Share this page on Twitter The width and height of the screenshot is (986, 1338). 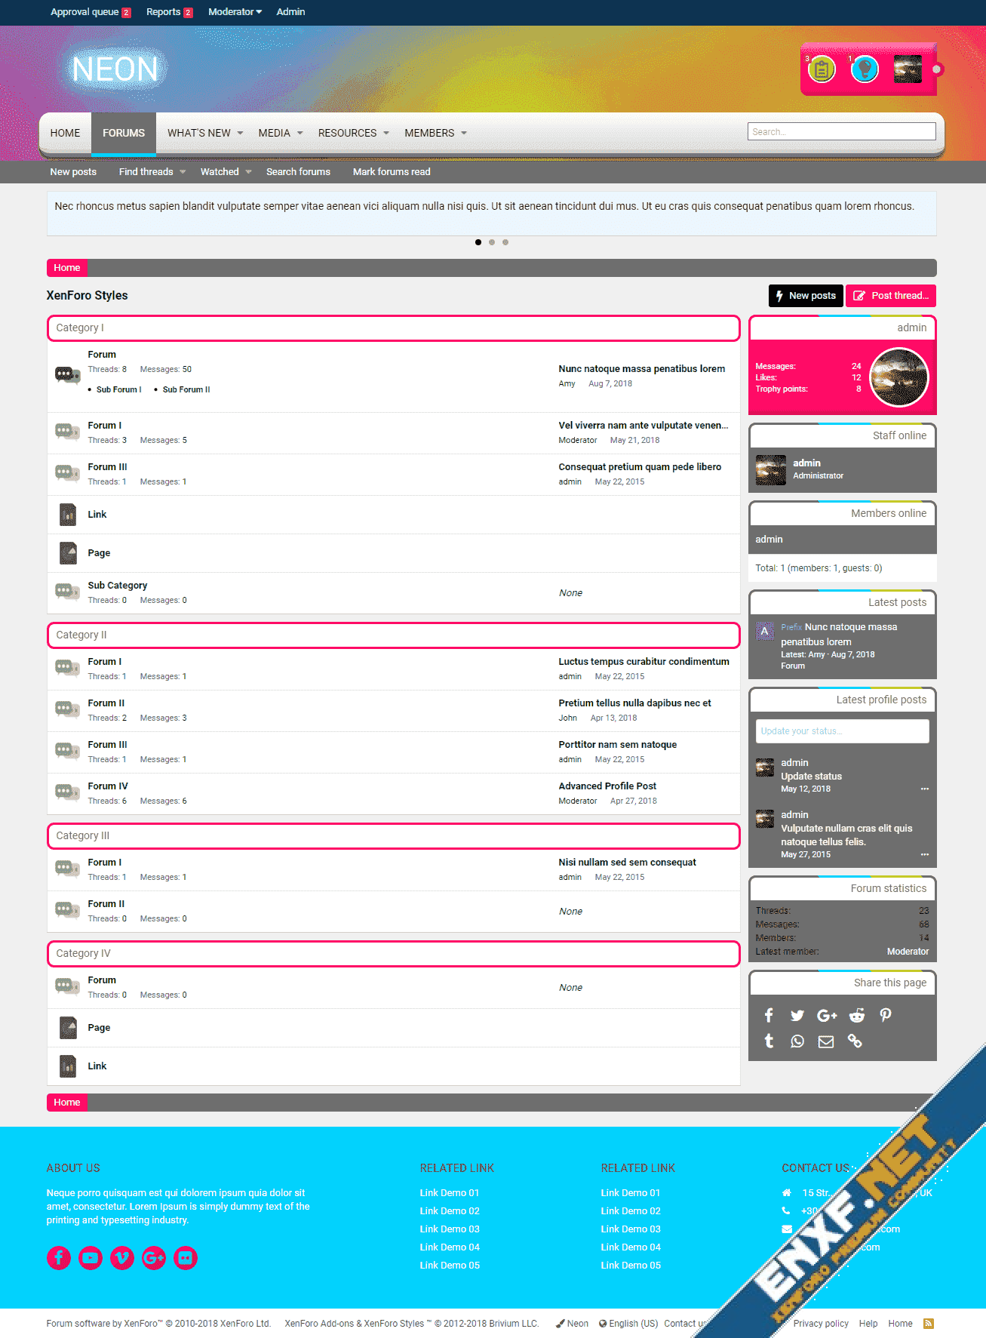(x=797, y=1015)
